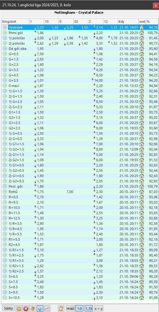Select the Dá gól oba row
159x312 pixels.
pyautogui.click(x=80, y=48)
